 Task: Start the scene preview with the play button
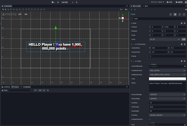pyautogui.click(x=58, y=2)
